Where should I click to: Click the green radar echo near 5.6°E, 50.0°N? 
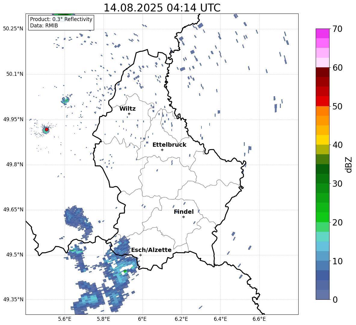(65, 100)
